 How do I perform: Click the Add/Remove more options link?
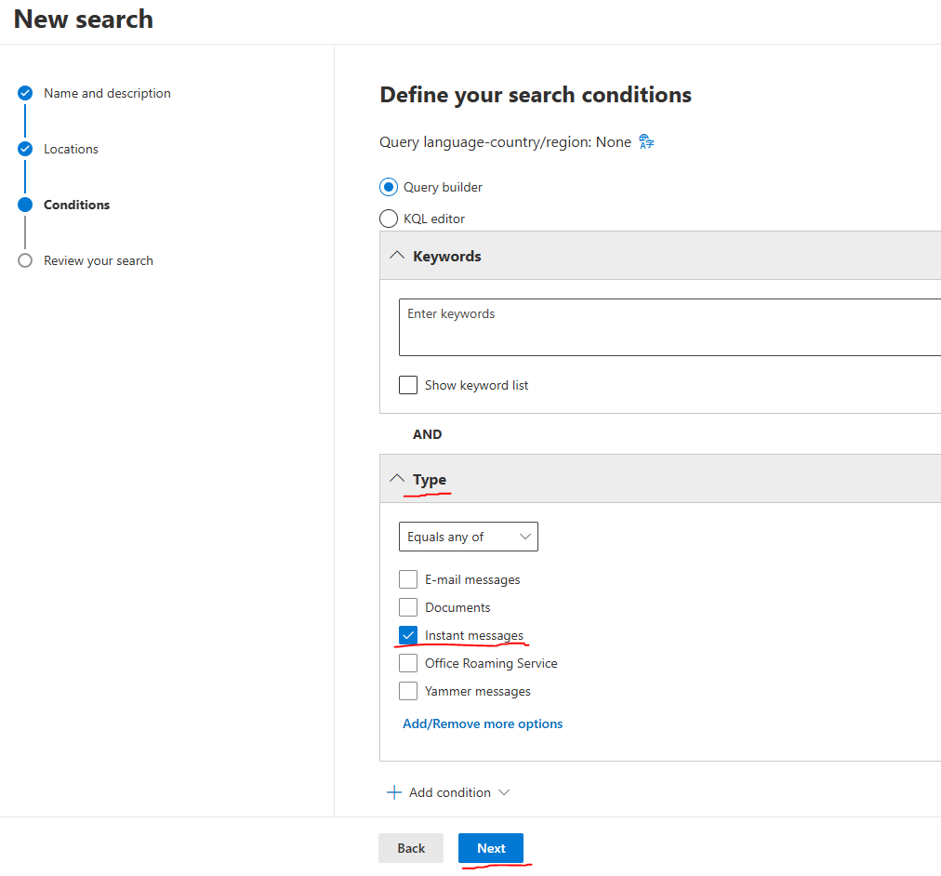click(x=483, y=723)
